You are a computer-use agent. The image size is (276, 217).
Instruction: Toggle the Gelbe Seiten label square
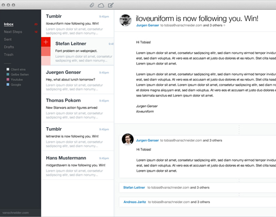(x=8, y=74)
